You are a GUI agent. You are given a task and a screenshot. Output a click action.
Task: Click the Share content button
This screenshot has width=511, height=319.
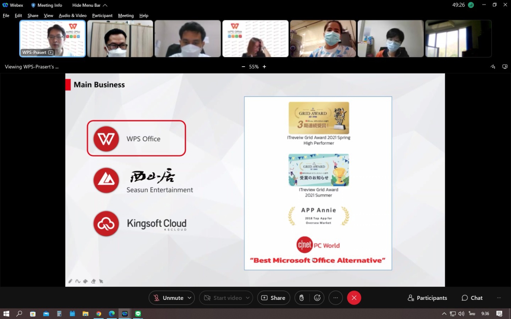click(273, 298)
